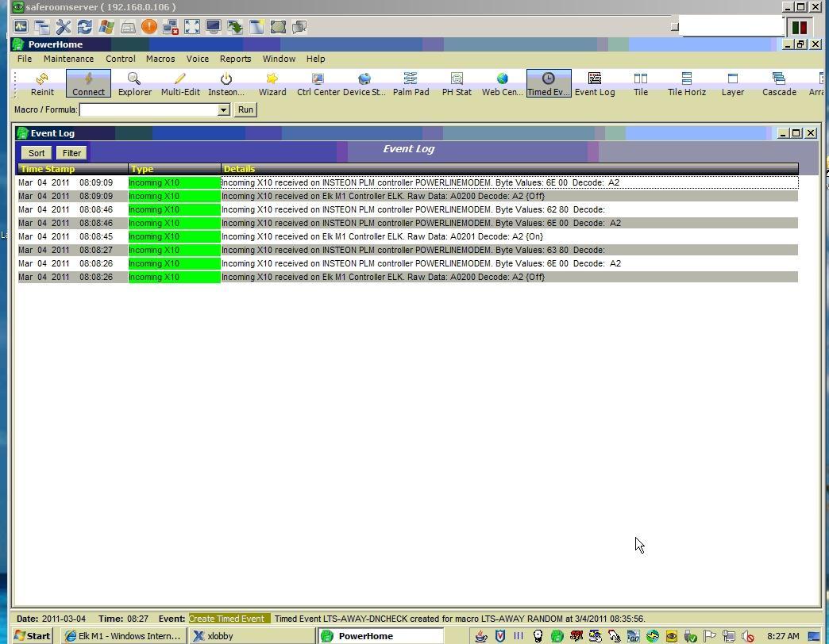Toggle full screen with the four-arrows icon

(192, 26)
